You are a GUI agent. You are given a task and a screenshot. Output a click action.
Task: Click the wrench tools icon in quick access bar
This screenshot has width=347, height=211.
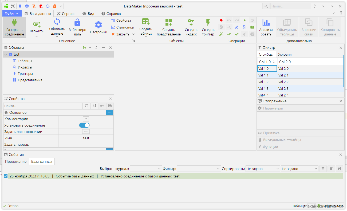point(13,6)
